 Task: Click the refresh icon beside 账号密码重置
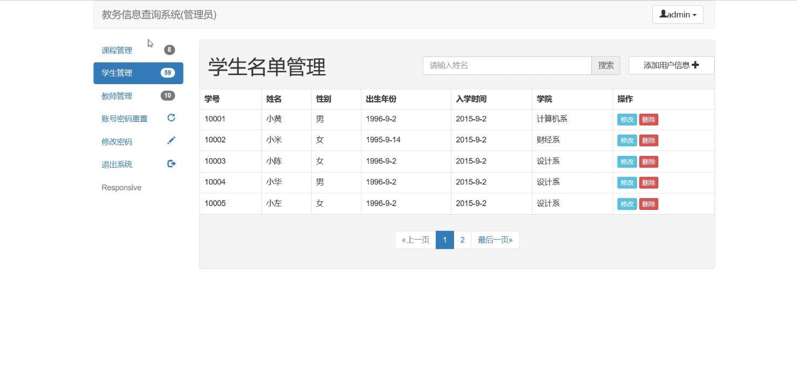click(171, 118)
